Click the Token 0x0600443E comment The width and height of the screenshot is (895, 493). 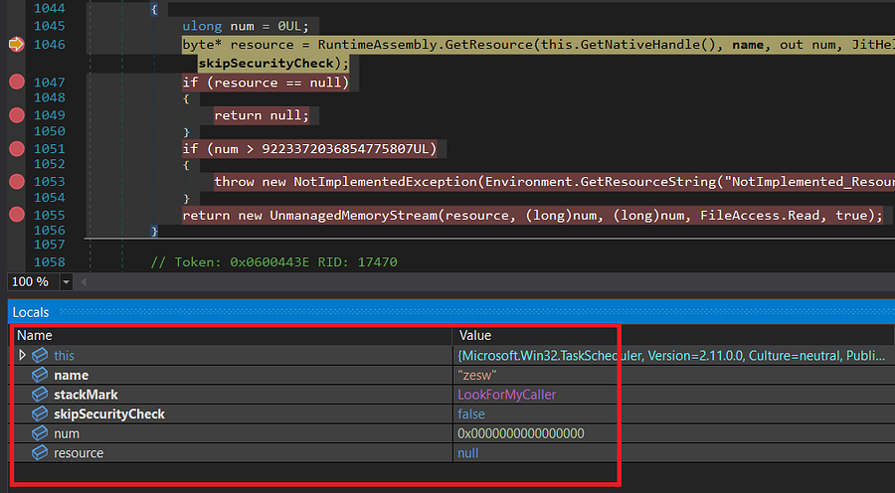[x=274, y=262]
